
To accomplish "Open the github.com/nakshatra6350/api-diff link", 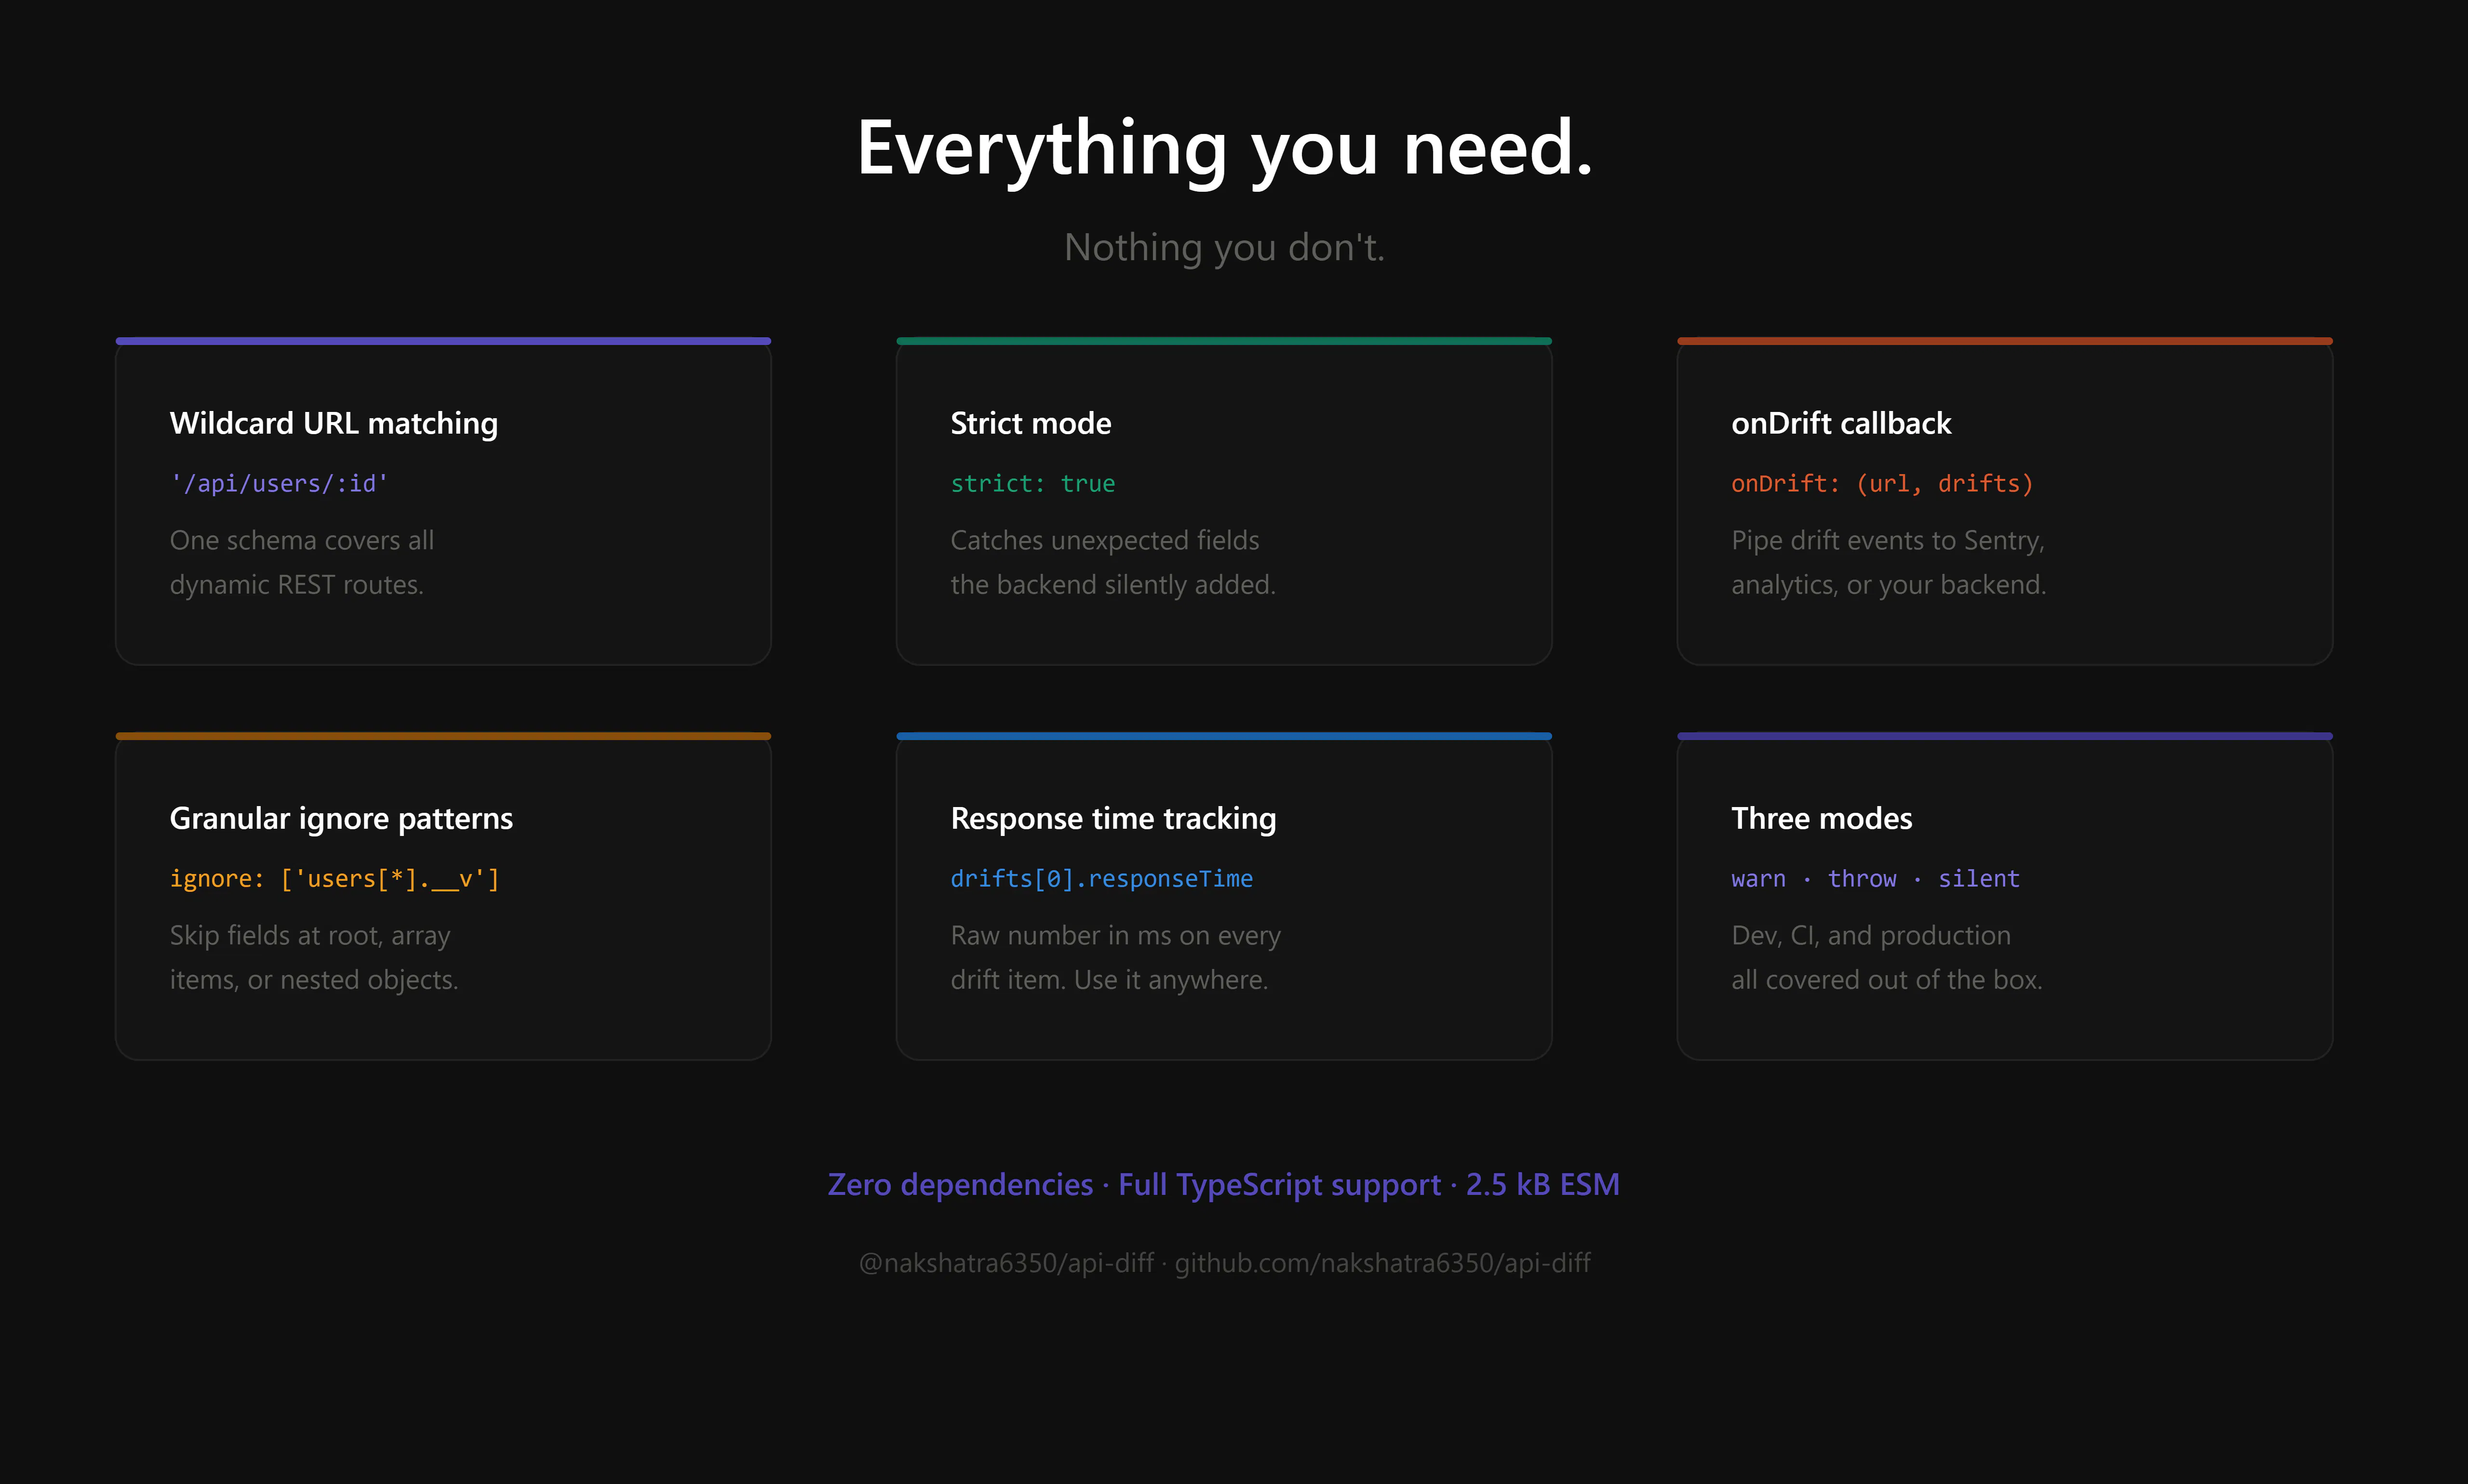I will pos(1382,1264).
